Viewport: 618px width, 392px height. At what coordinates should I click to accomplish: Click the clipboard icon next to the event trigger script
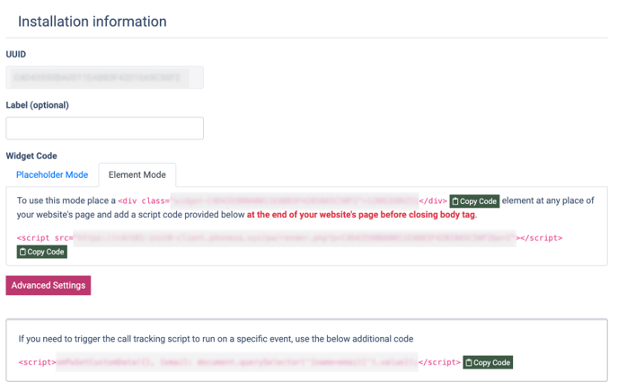coord(470,362)
